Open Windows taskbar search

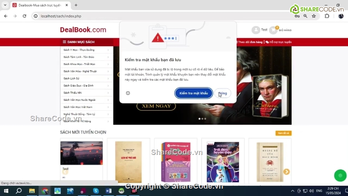tap(19, 191)
